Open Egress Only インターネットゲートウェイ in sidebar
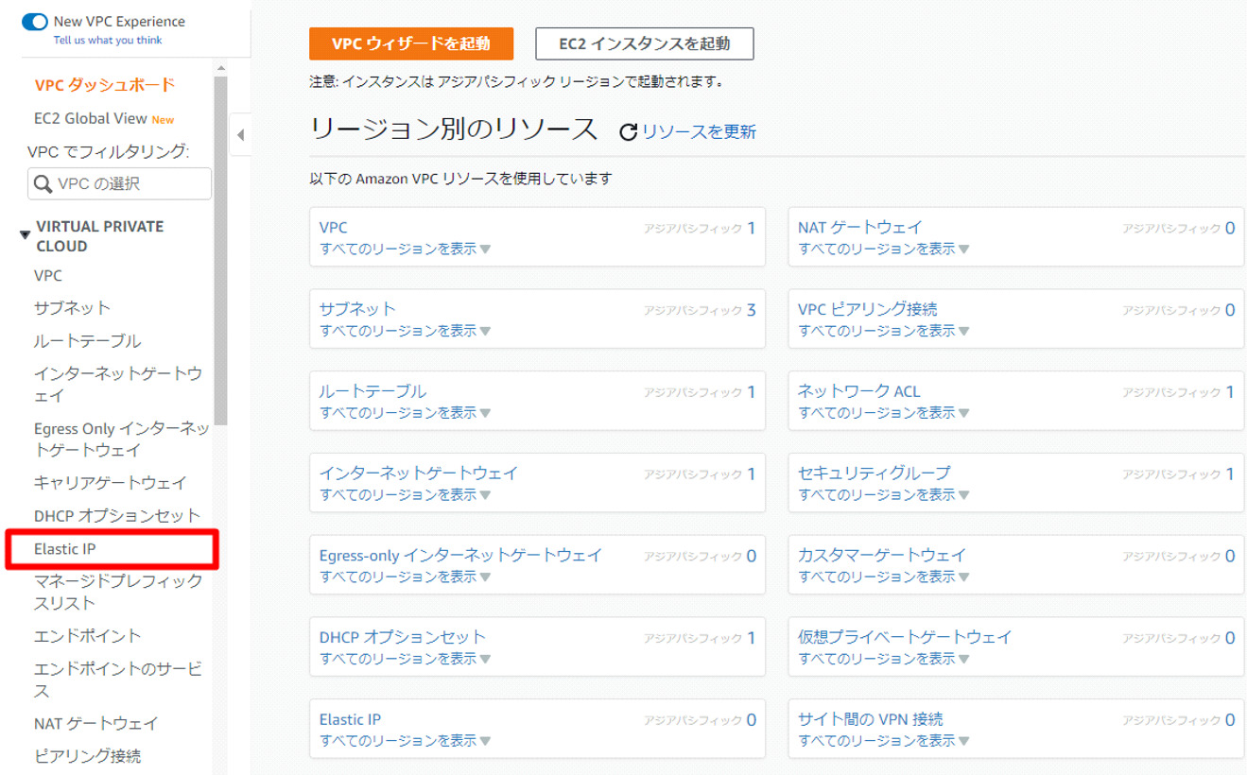This screenshot has width=1247, height=775. pos(122,439)
